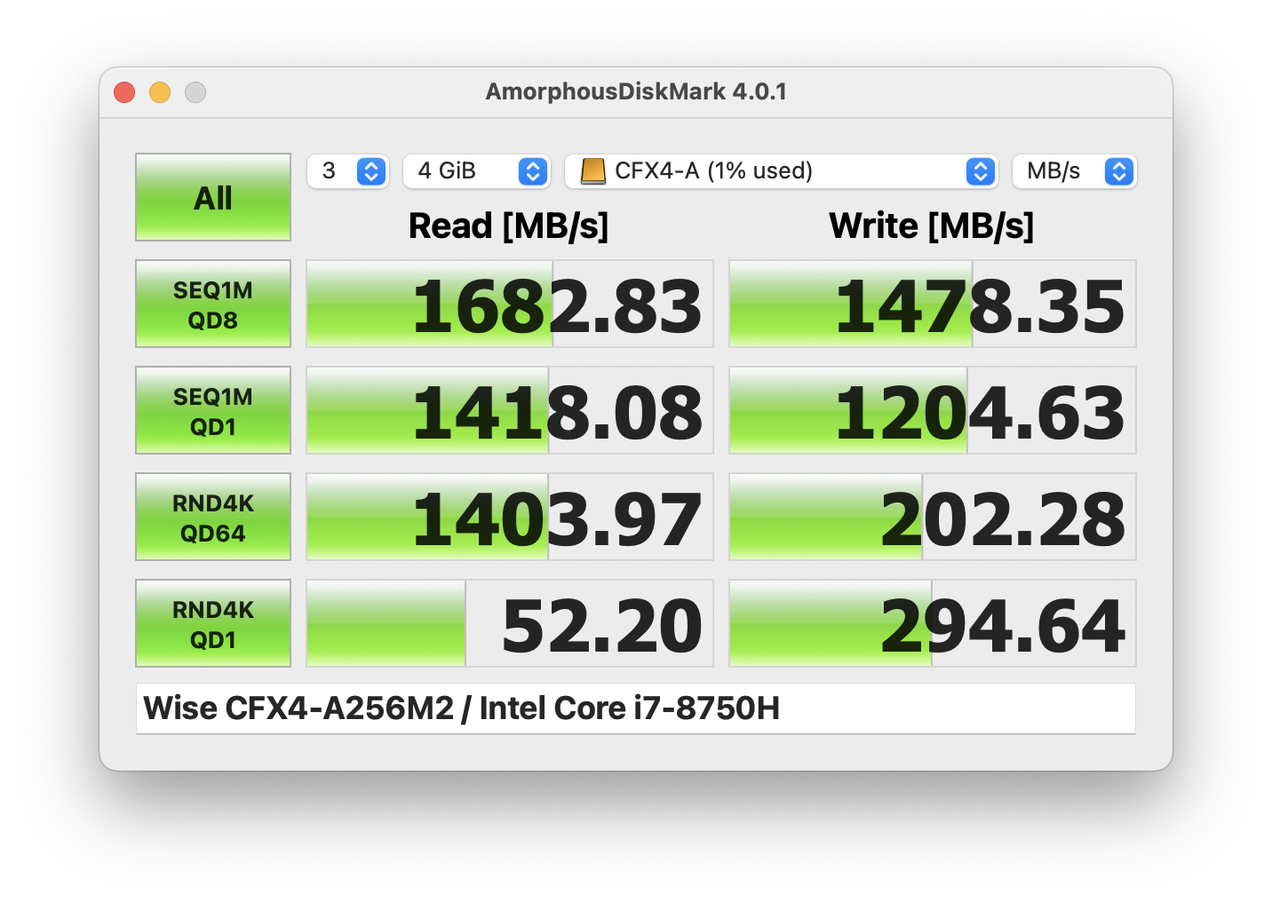Open the MB/s unit dropdown
Screen dimensions: 1272x902
1075,171
